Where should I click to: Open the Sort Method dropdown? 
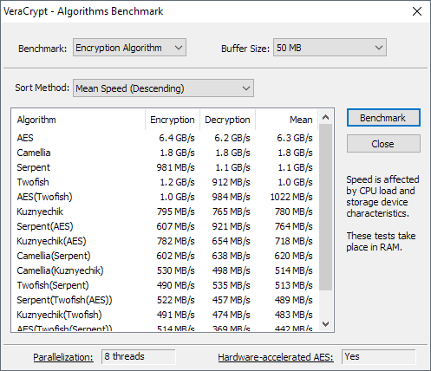tap(163, 88)
